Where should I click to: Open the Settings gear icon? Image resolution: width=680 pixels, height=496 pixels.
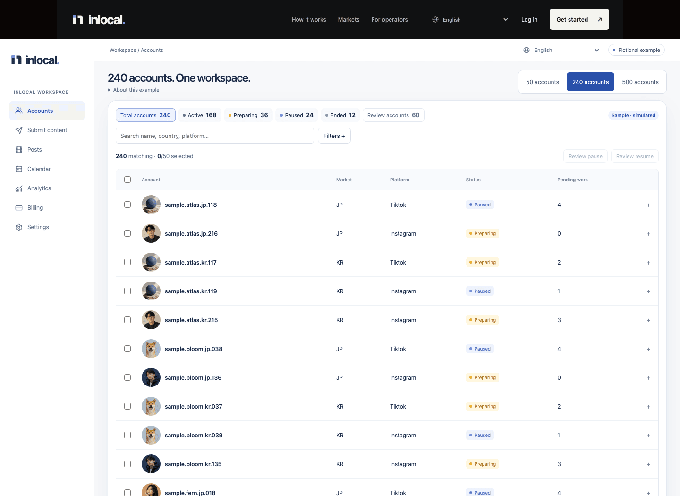pyautogui.click(x=19, y=227)
